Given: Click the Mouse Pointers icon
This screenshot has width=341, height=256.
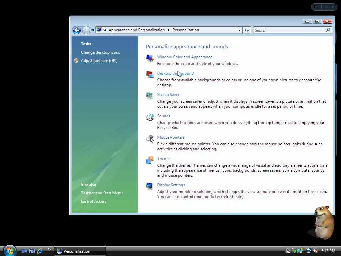Looking at the screenshot, I should [x=150, y=138].
